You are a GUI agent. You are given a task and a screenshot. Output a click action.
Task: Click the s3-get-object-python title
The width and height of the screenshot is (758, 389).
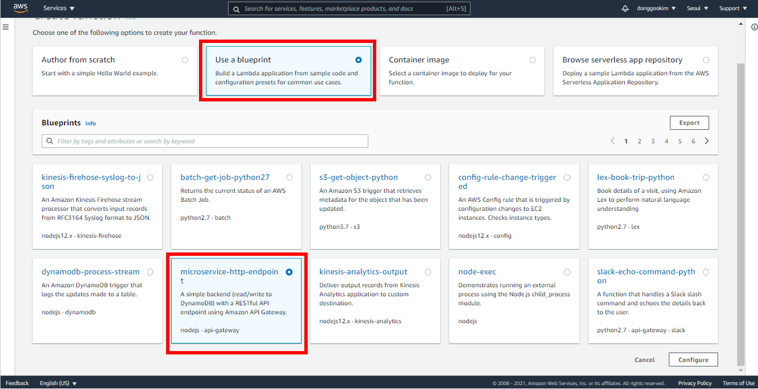(x=358, y=177)
